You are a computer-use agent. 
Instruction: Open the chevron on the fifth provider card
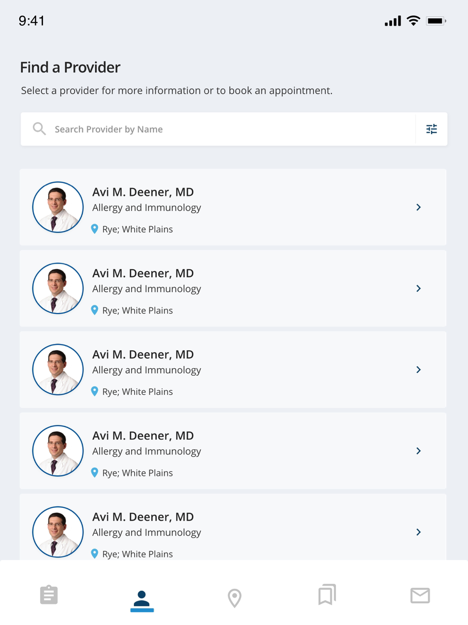click(x=418, y=532)
